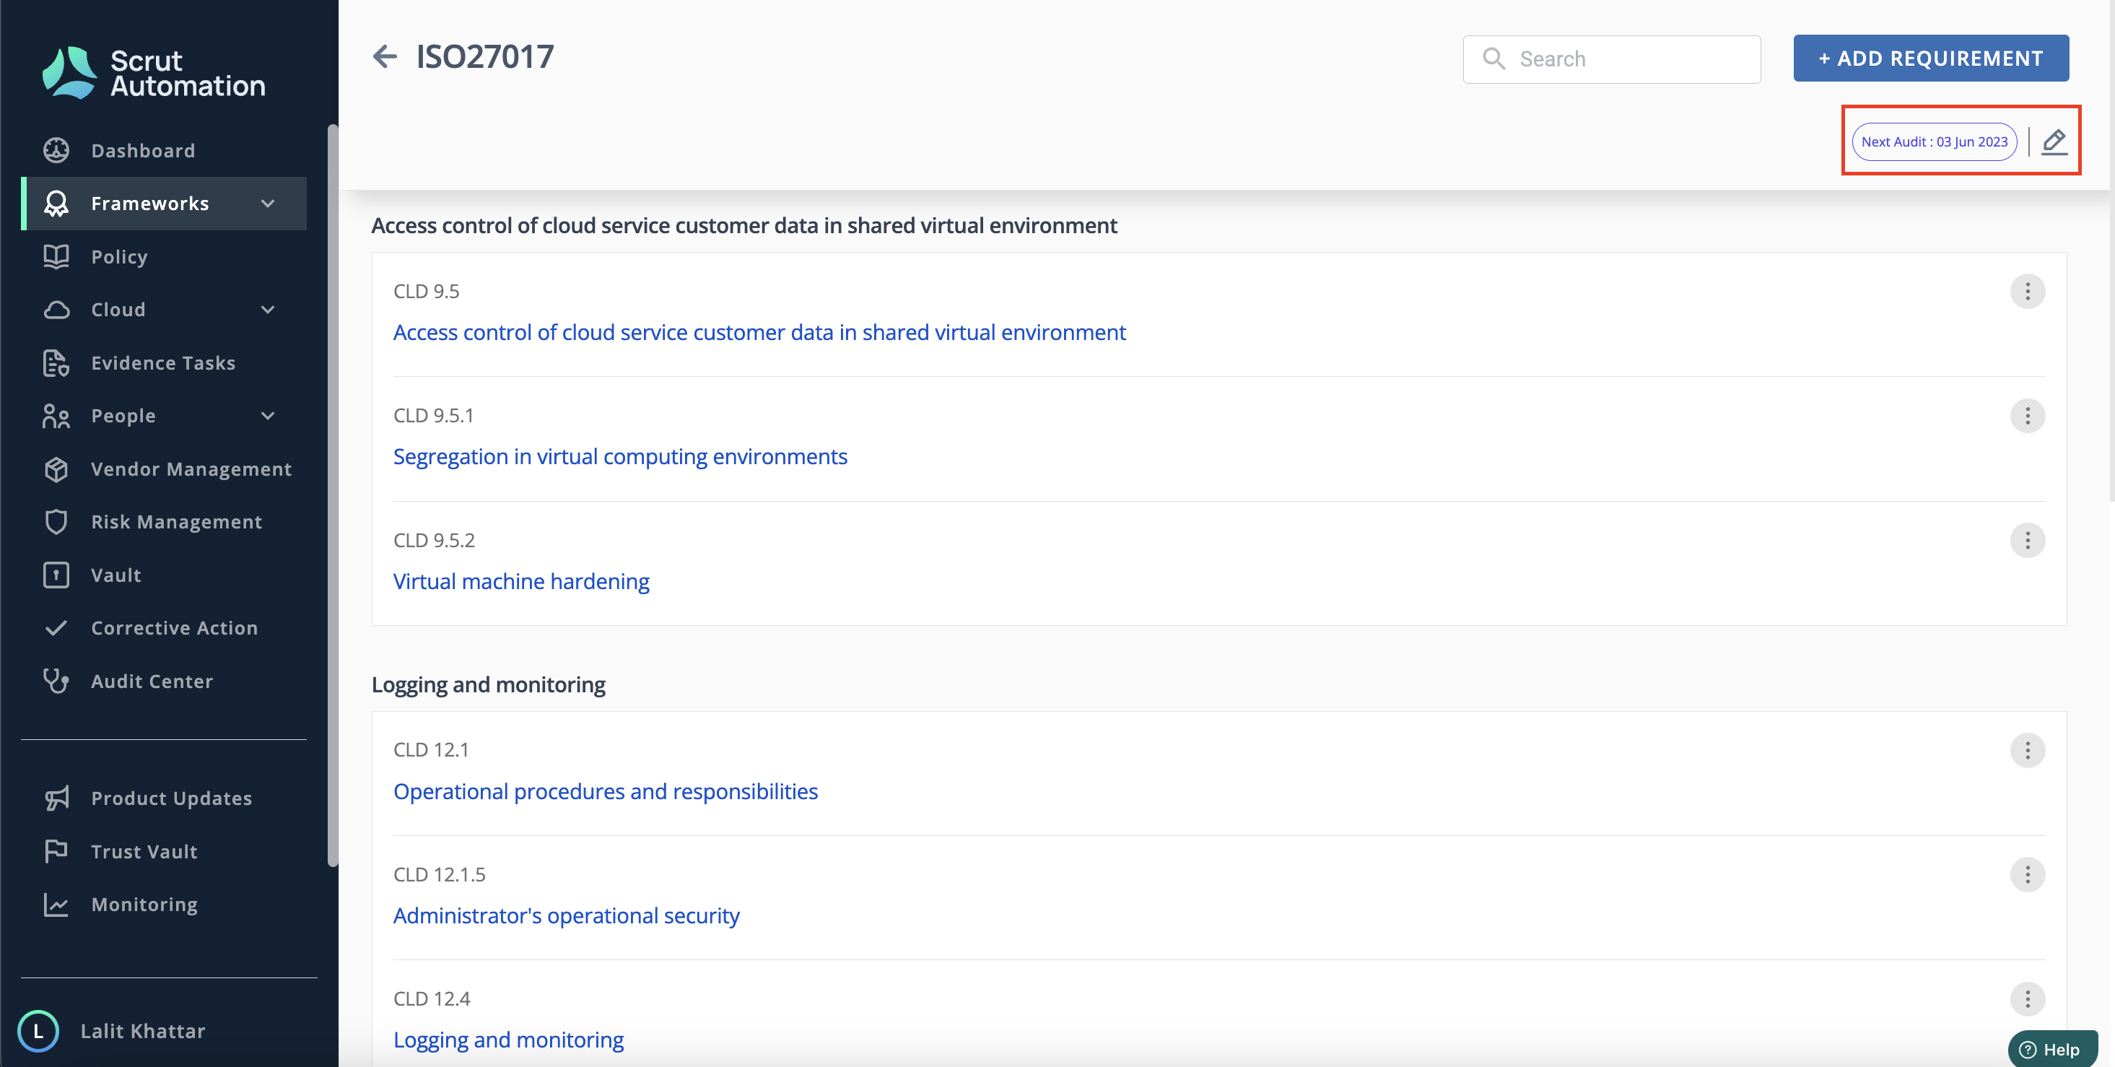The height and width of the screenshot is (1067, 2115).
Task: Click the Policy book icon
Action: 56,256
